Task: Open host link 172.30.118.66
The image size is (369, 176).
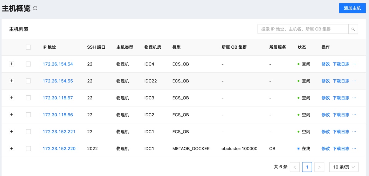Action: [58, 115]
